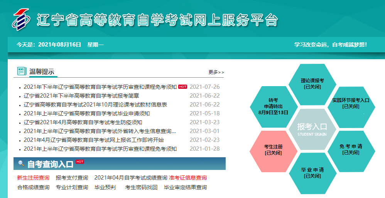The height and width of the screenshot is (198, 385).
Task: Click the center 报考入口 hexagon
Action: [312, 128]
